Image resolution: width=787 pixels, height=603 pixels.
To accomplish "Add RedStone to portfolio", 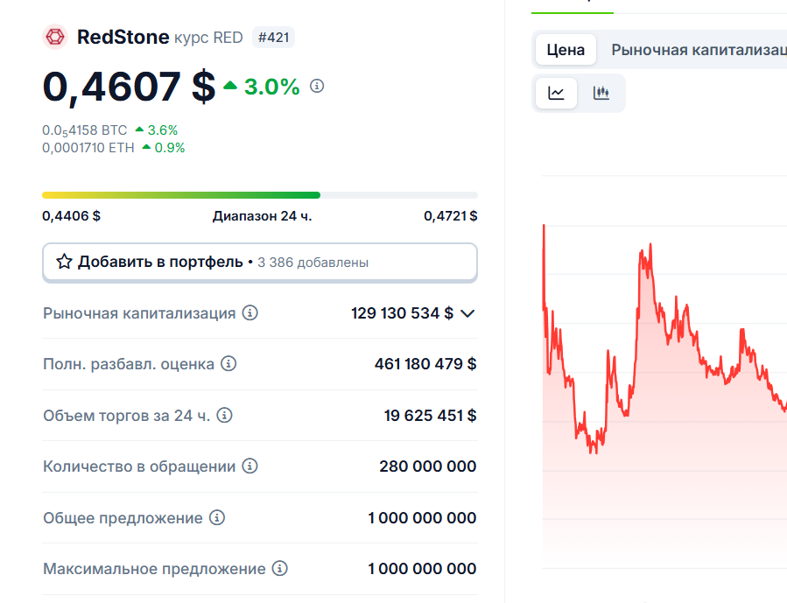I will pos(259,262).
